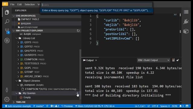Screen dimensions: 193x109
Task: Click the LF end-of-line selector
Action: [149, 106]
